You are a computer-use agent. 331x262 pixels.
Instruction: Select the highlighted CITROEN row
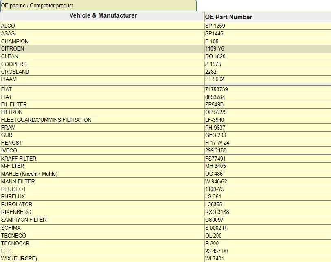click(165, 48)
